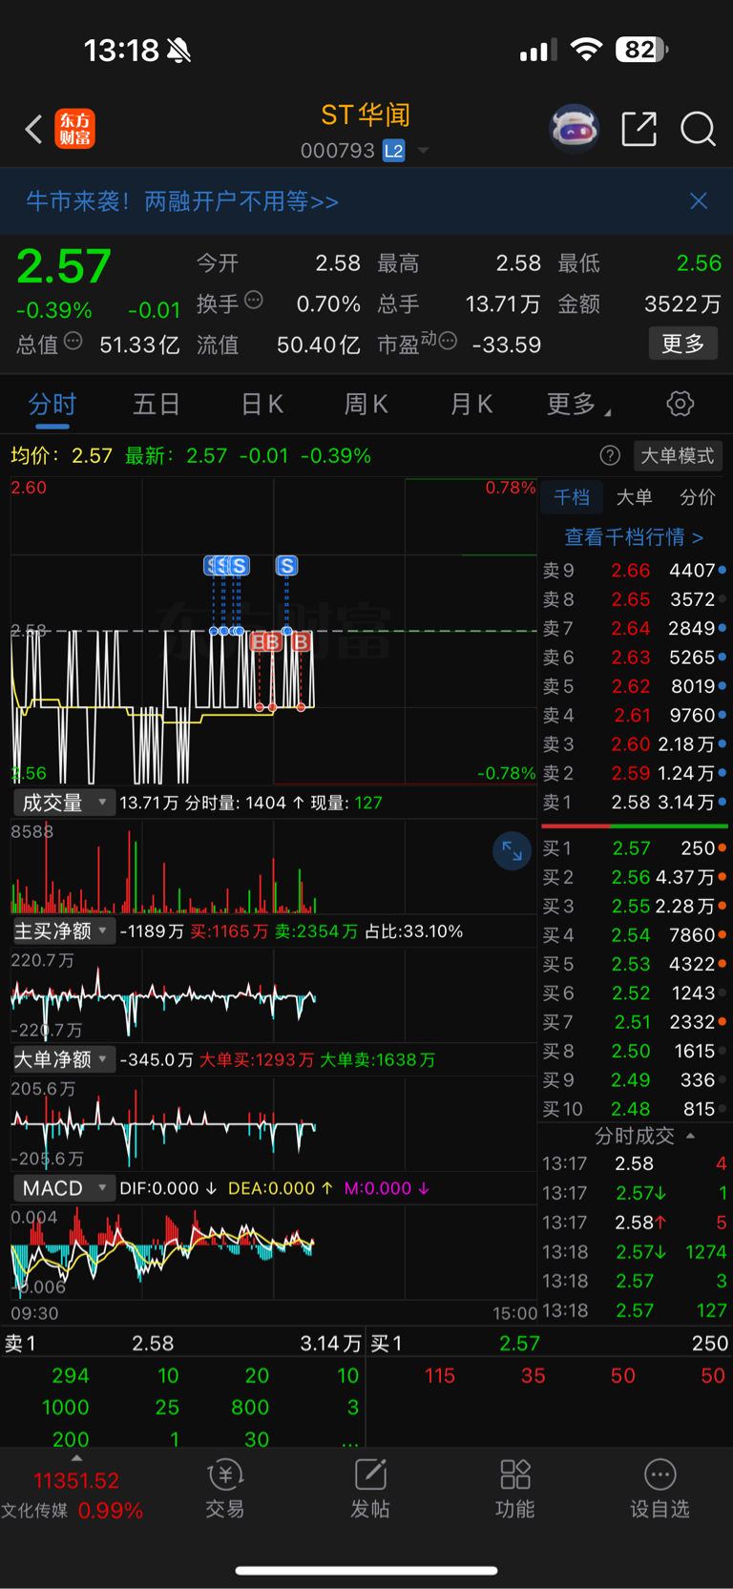This screenshot has height=1589, width=733.
Task: Tap the cellular signal bars icon
Action: [537, 51]
